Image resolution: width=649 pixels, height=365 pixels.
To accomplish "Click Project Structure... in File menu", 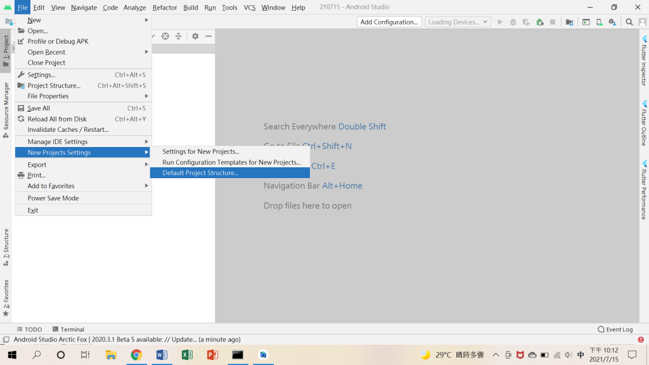I will pyautogui.click(x=83, y=86).
